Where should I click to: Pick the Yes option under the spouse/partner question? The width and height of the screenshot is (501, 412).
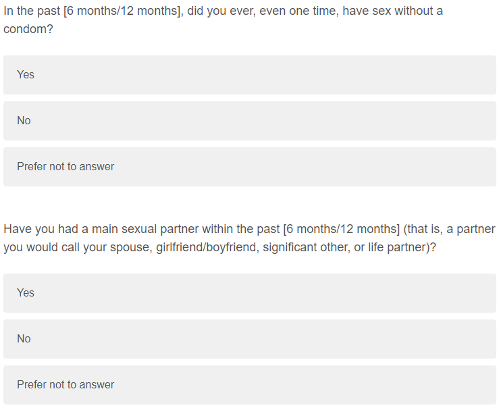pos(249,293)
